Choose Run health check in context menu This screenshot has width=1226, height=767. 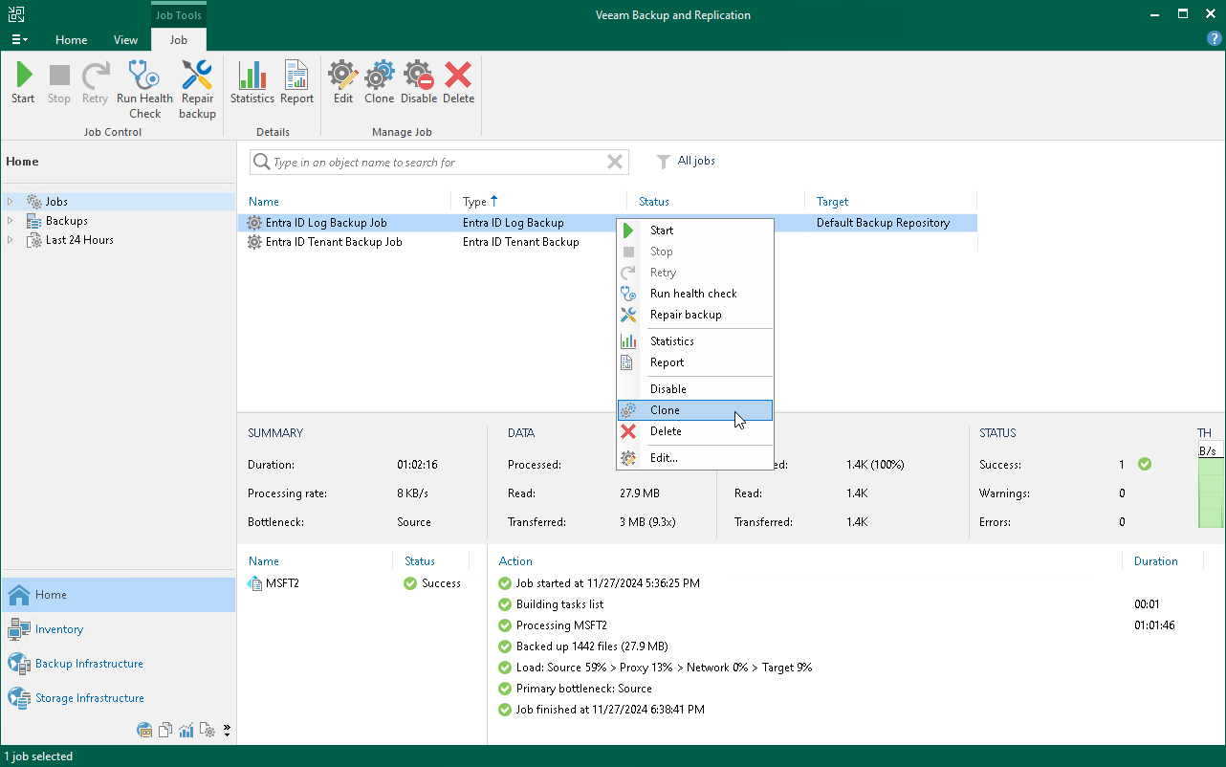coord(695,294)
